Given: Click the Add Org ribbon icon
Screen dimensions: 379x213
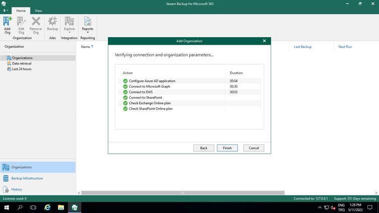Looking at the screenshot, I should (7, 25).
